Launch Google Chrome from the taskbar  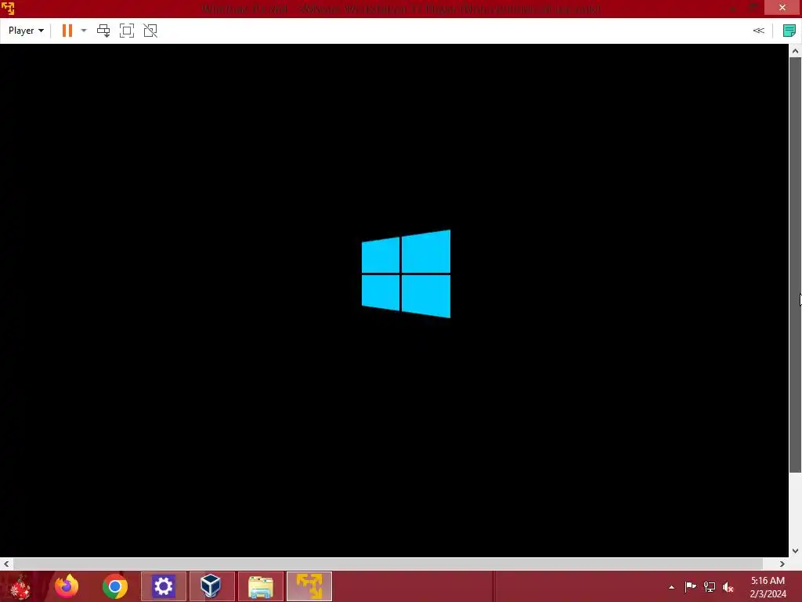pos(115,586)
